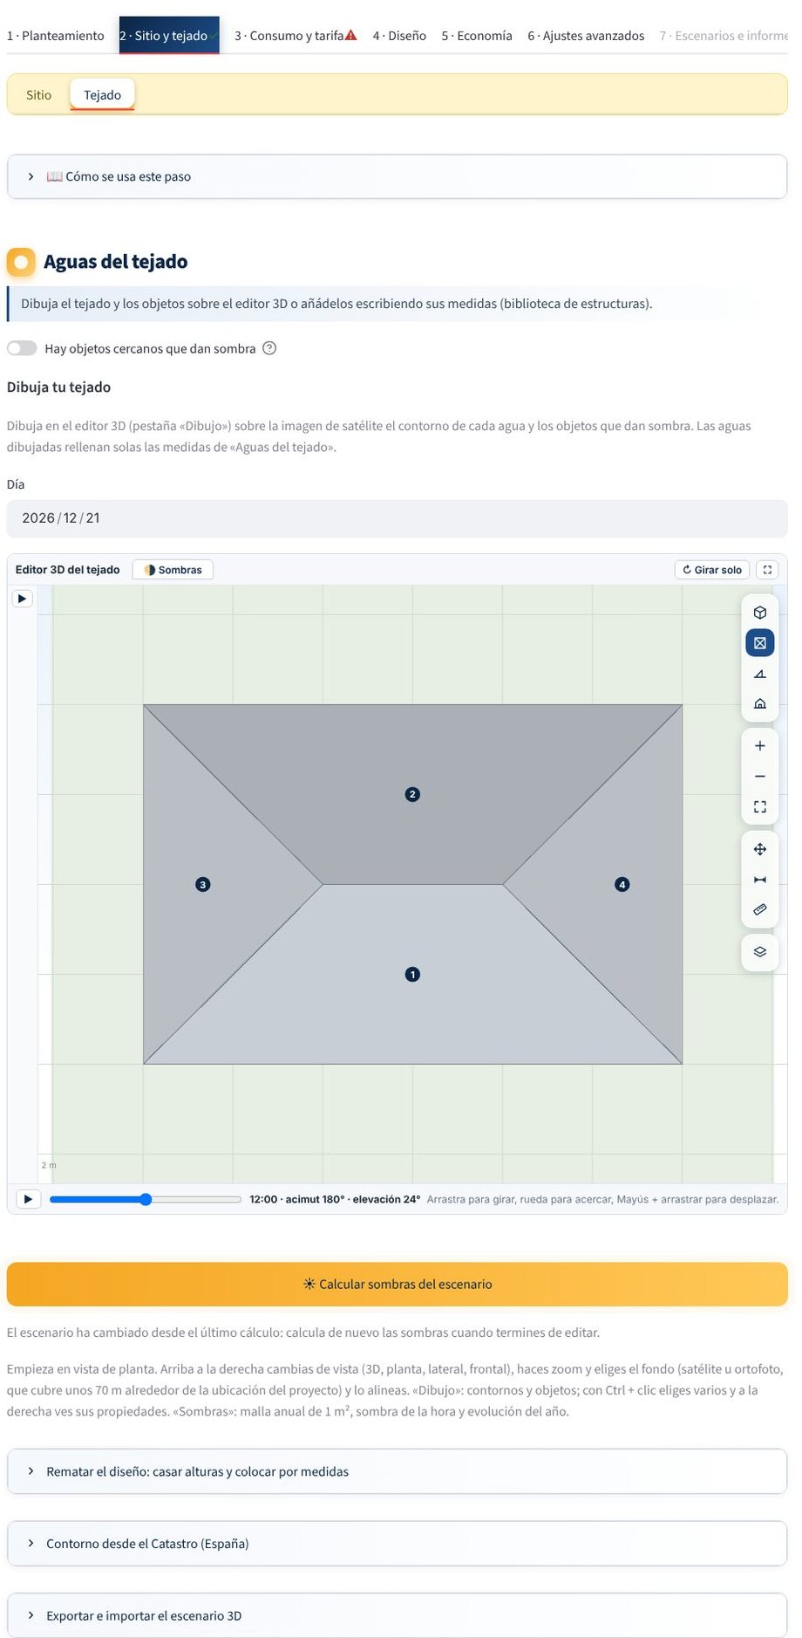Open step '6 · Ajustes avanzados'

tap(586, 36)
